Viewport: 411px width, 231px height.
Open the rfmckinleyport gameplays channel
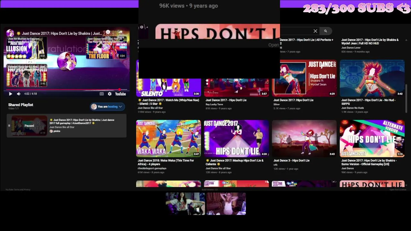[152, 168]
